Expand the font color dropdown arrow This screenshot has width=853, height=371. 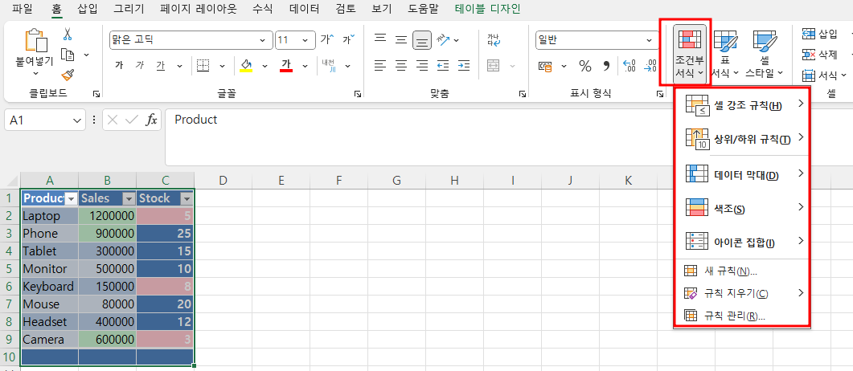point(306,67)
